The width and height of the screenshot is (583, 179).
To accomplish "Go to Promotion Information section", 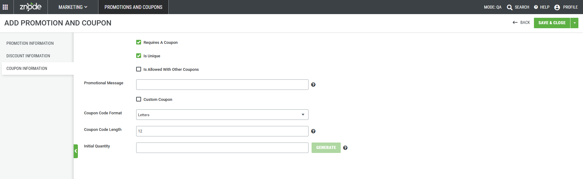I will [30, 43].
